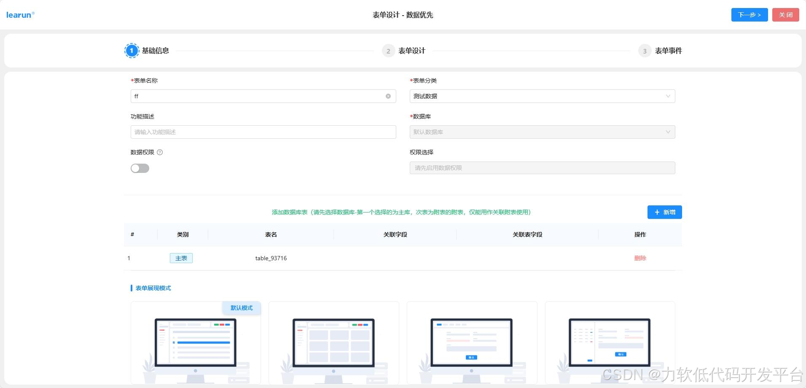Click the 关联表字段 column header
The image size is (806, 388).
[527, 234]
